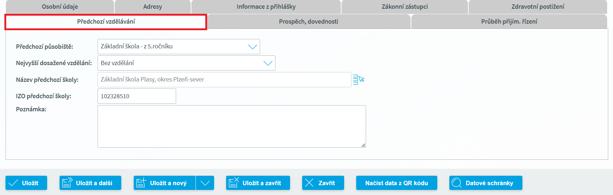The height and width of the screenshot is (195, 613).
Task: Go to Informace z přihlášky tab
Action: click(266, 7)
